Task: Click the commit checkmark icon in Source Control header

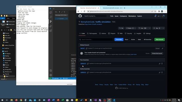Action: (62, 12)
